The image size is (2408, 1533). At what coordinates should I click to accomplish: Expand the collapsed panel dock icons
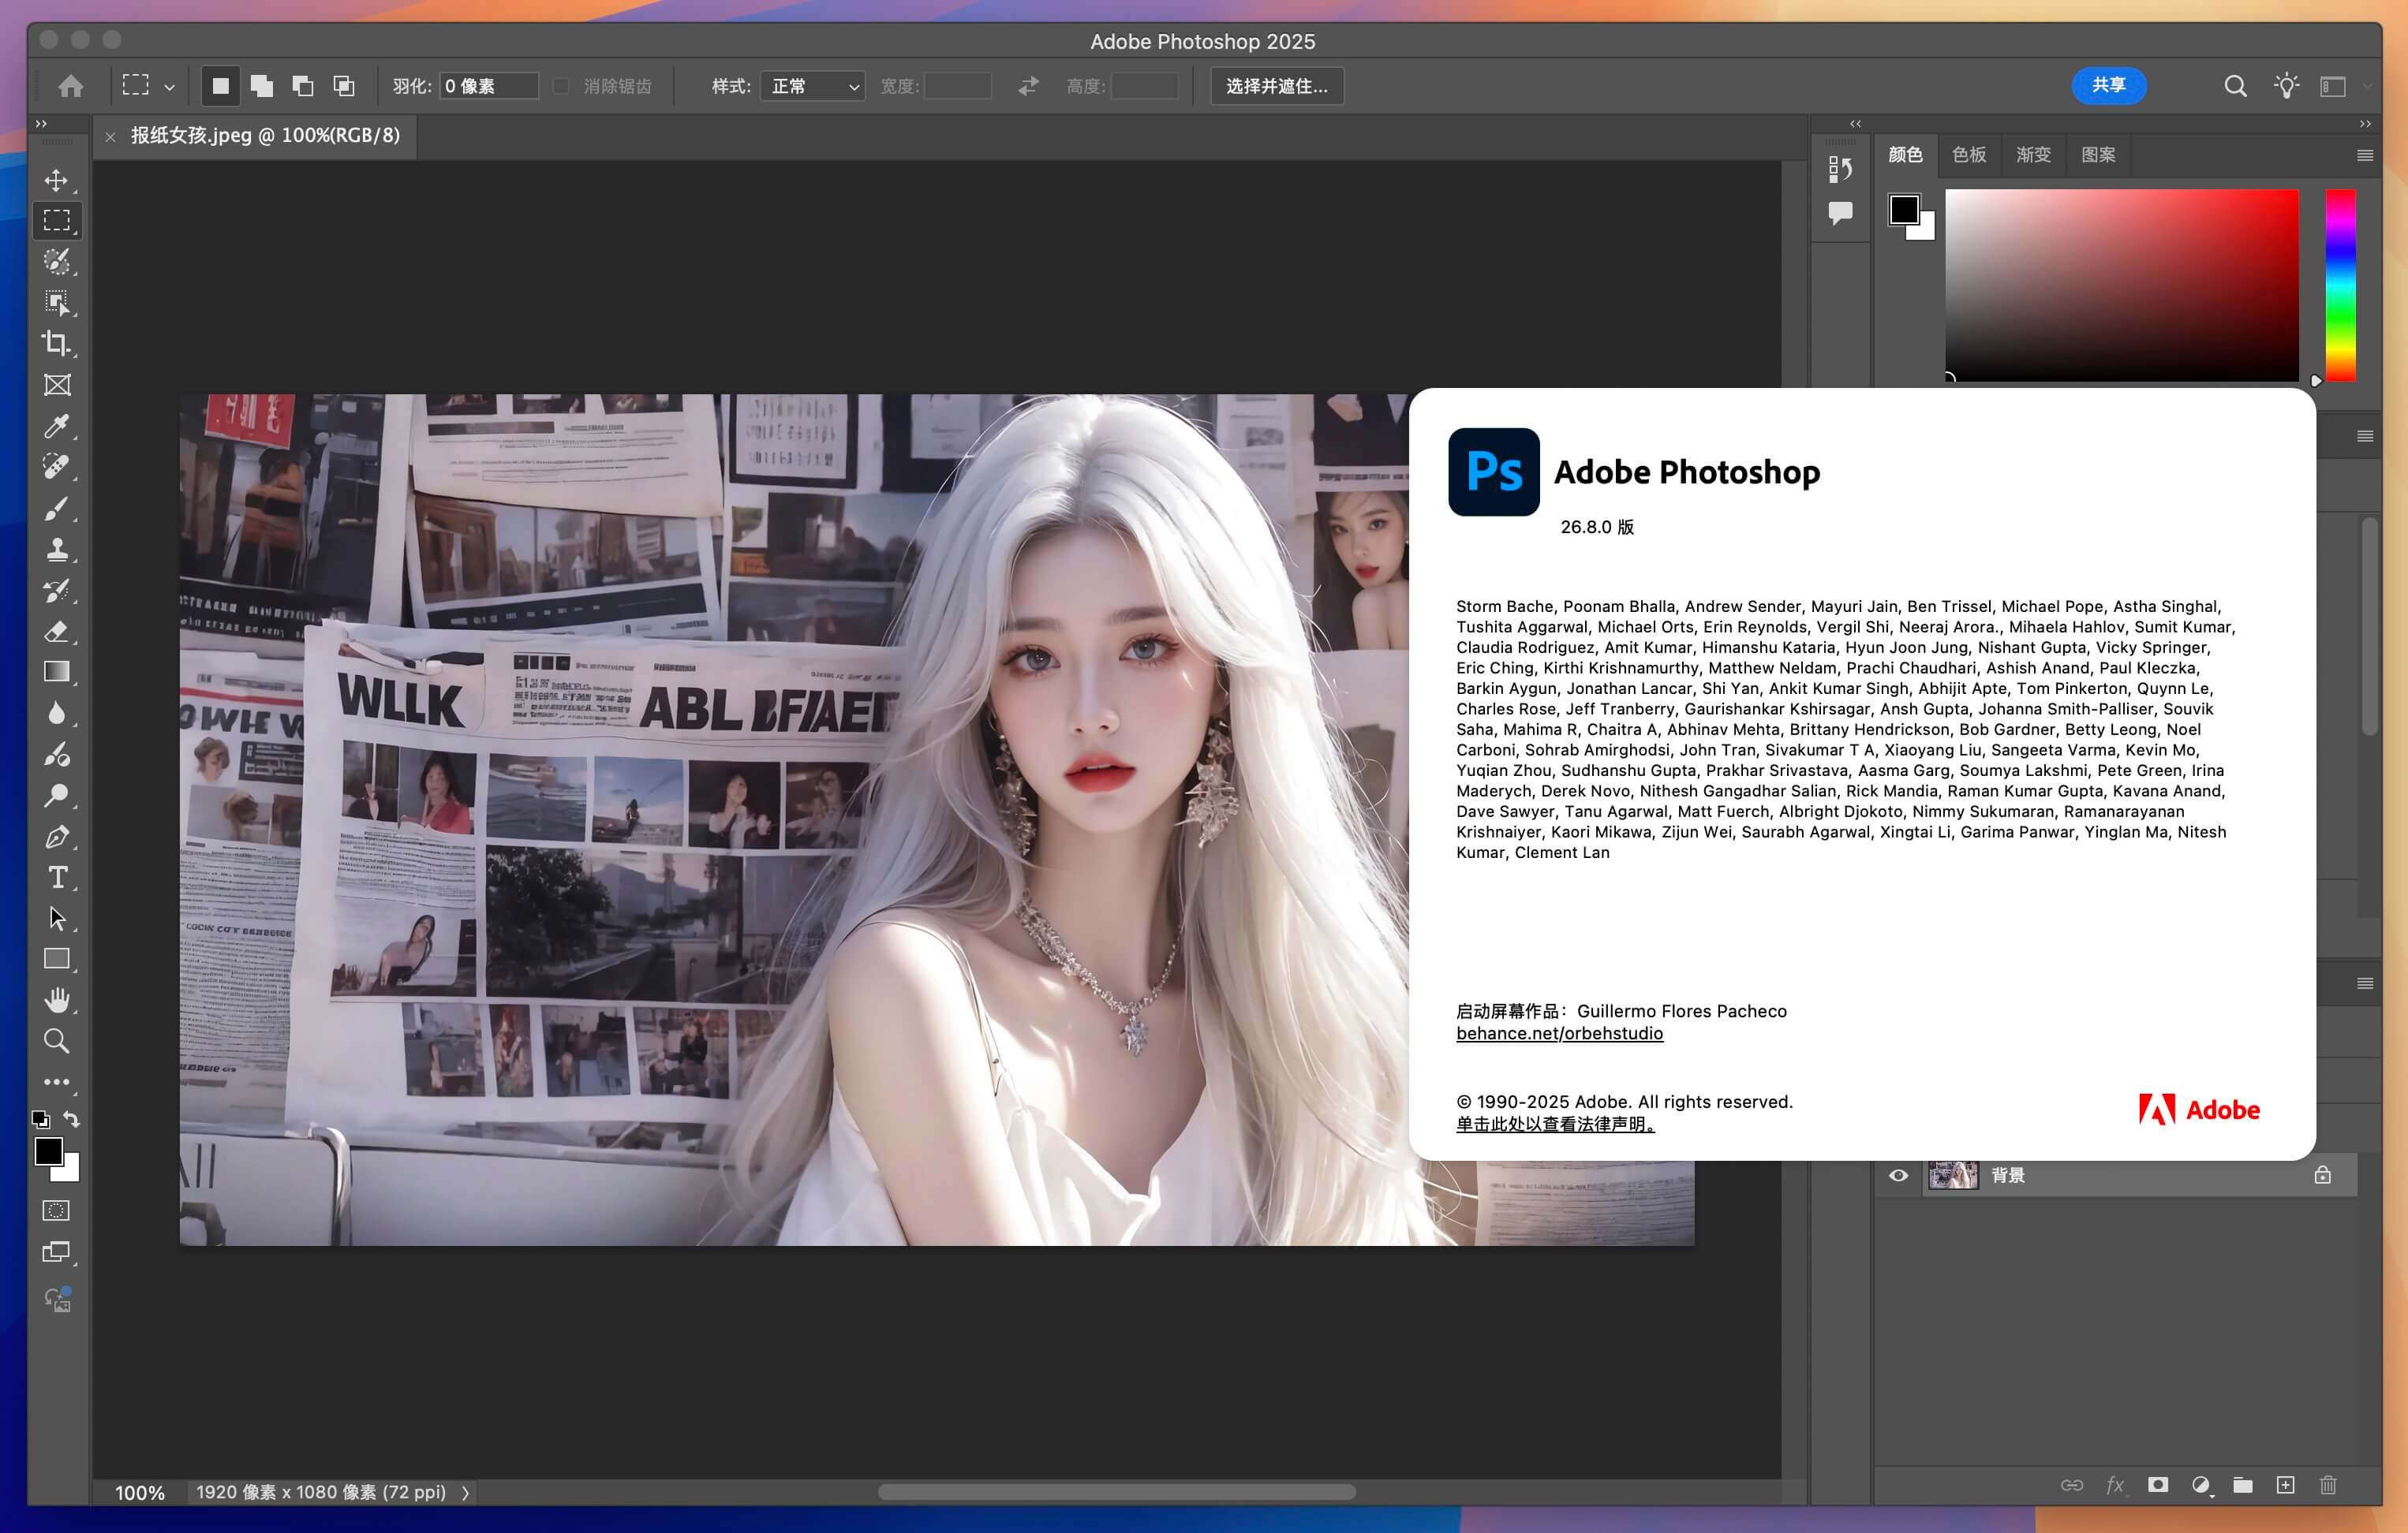pyautogui.click(x=1855, y=124)
